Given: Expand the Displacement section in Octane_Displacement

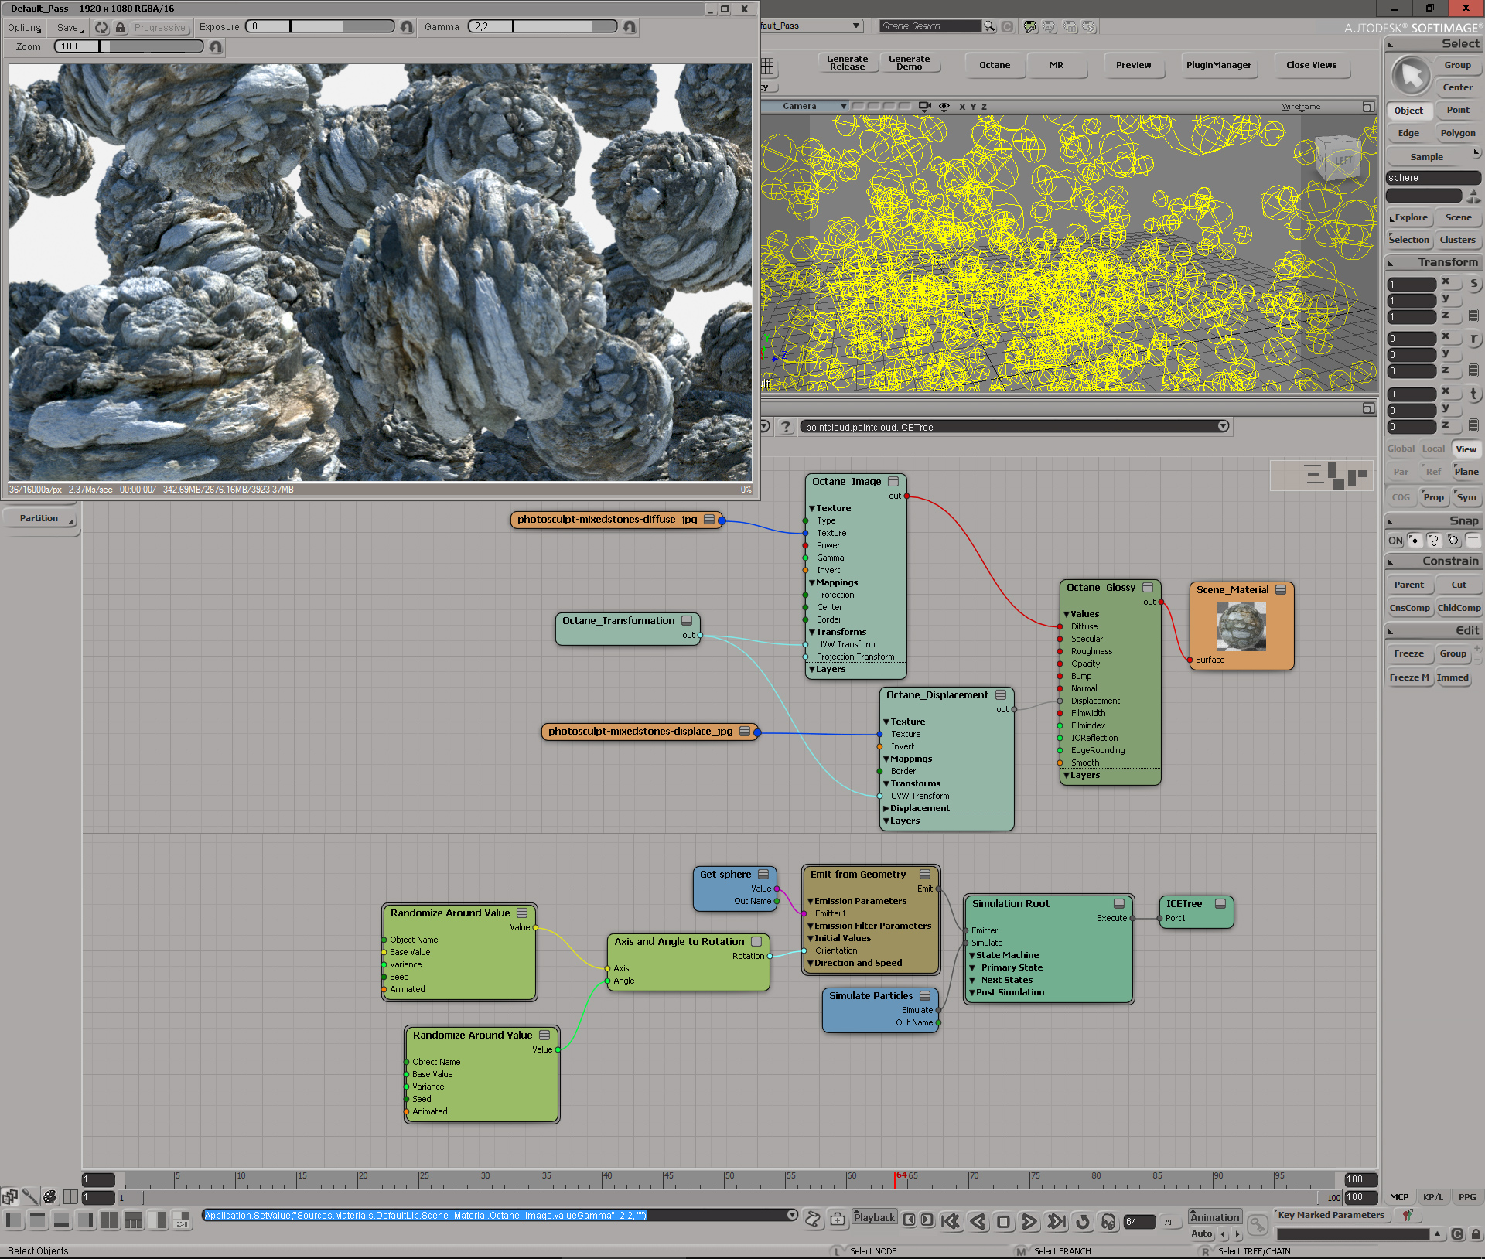Looking at the screenshot, I should pyautogui.click(x=886, y=808).
